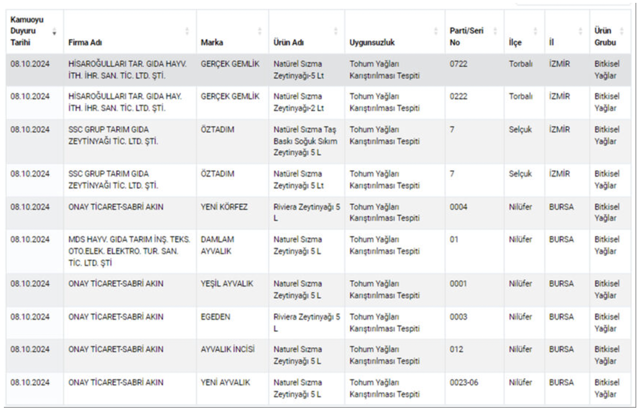The width and height of the screenshot is (643, 414).
Task: Select product 'Natürel Sızma Zeytinyağı-5 Lt'
Action: (300, 70)
